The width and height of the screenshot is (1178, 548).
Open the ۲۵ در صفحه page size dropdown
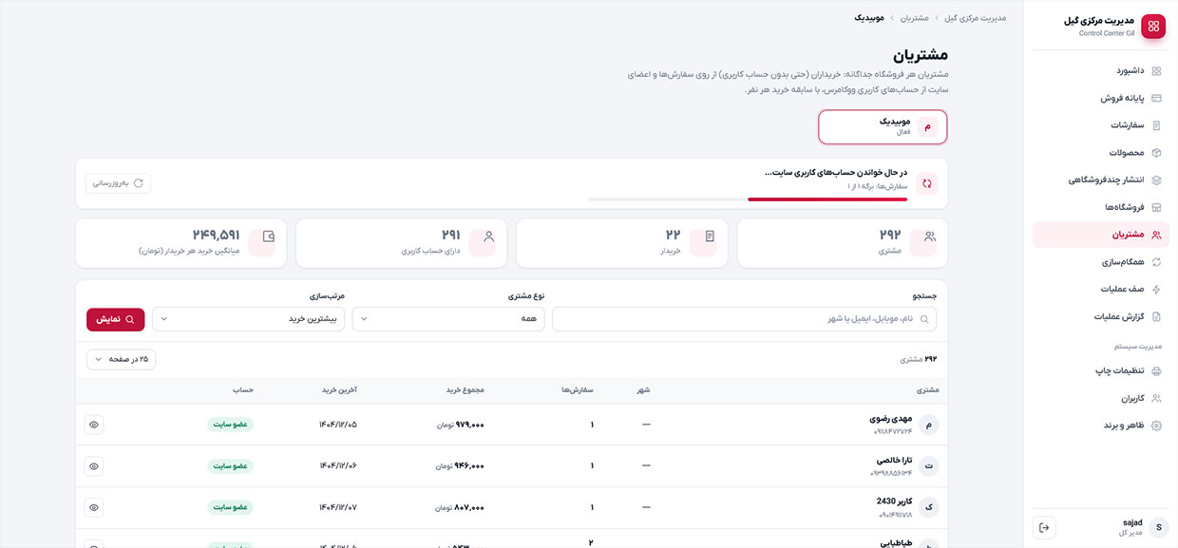click(122, 359)
